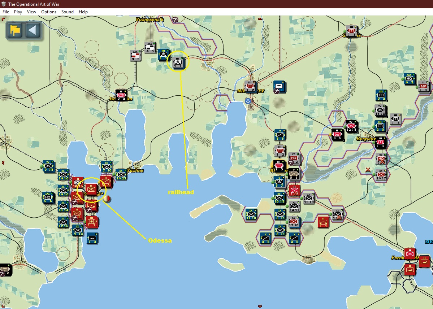Click the yellow flags button
Viewport: 433px width, 309px height.
coord(15,30)
